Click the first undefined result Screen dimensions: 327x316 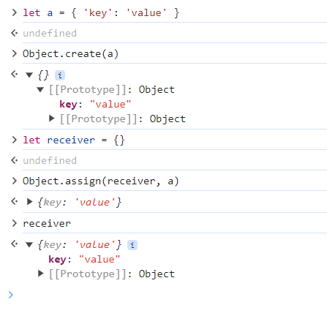(x=50, y=34)
